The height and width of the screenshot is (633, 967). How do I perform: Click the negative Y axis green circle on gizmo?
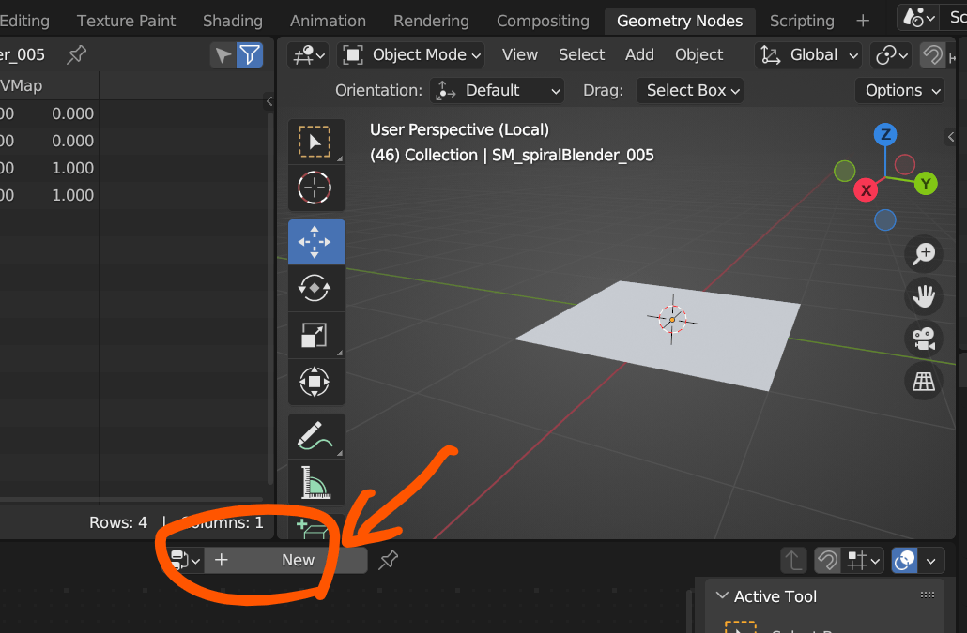coord(844,171)
